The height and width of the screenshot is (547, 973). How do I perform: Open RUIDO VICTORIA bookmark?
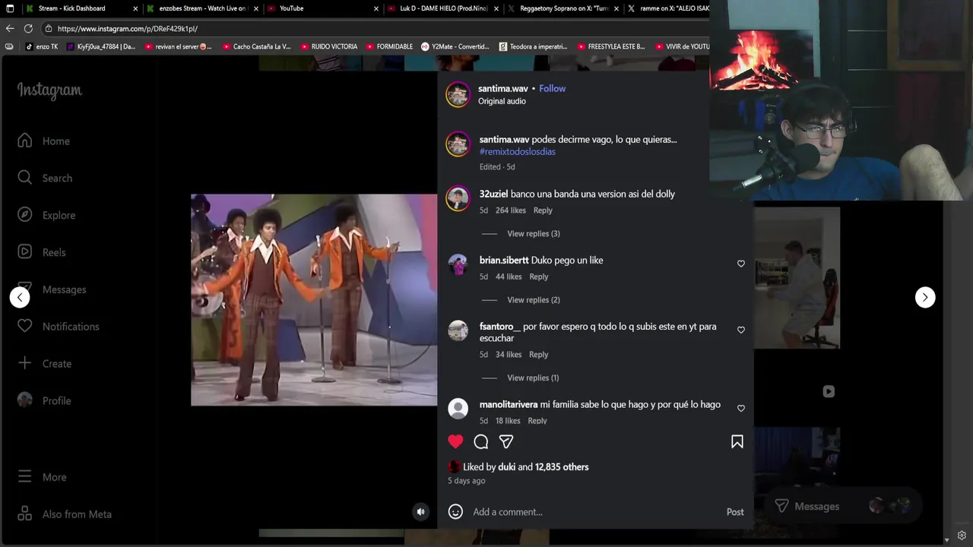tap(329, 46)
